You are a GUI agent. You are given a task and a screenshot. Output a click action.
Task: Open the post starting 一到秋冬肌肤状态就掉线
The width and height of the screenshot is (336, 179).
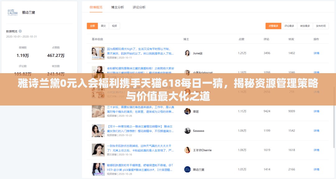pyautogui.click(x=140, y=148)
